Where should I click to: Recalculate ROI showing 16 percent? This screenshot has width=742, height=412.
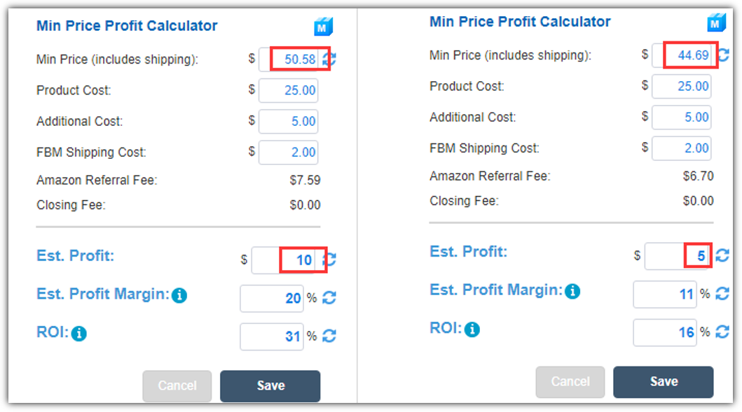[722, 332]
